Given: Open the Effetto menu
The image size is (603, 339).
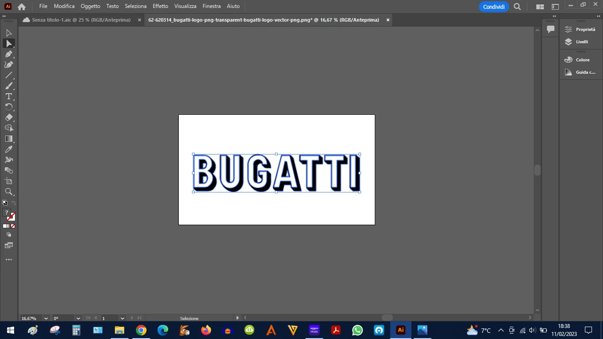Looking at the screenshot, I should click(160, 6).
